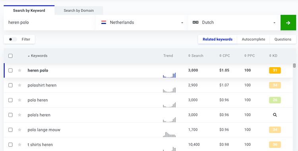
Task: Click the KD 36 badge for t shirts heren
Action: pos(275,145)
